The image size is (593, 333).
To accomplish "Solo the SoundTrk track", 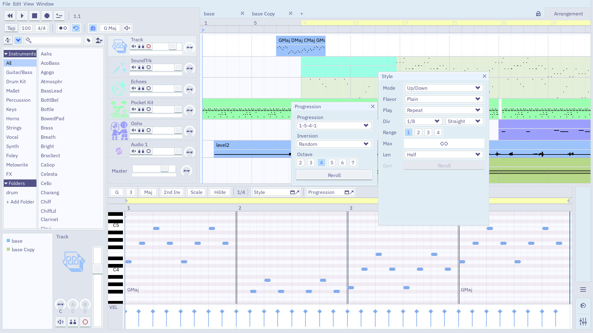I will [x=141, y=67].
